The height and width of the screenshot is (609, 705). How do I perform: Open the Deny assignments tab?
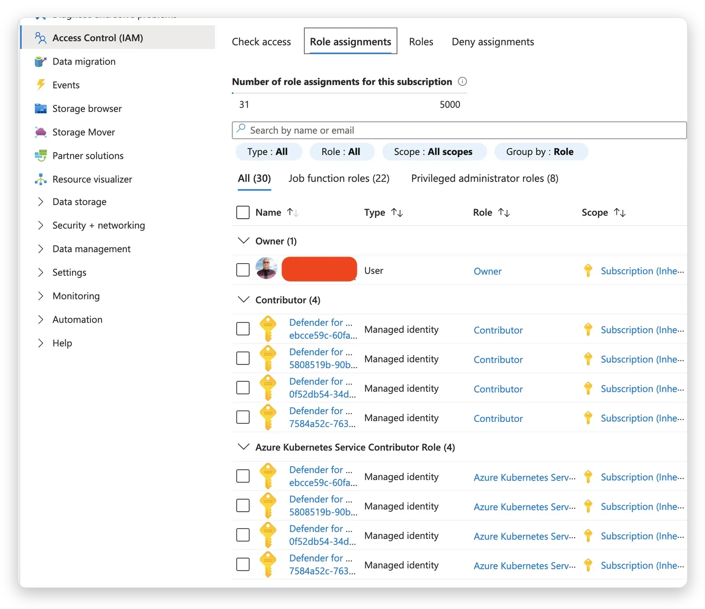click(493, 42)
